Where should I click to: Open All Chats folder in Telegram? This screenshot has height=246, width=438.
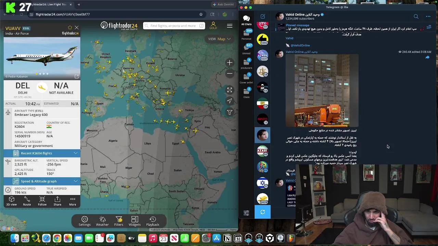tap(246, 20)
